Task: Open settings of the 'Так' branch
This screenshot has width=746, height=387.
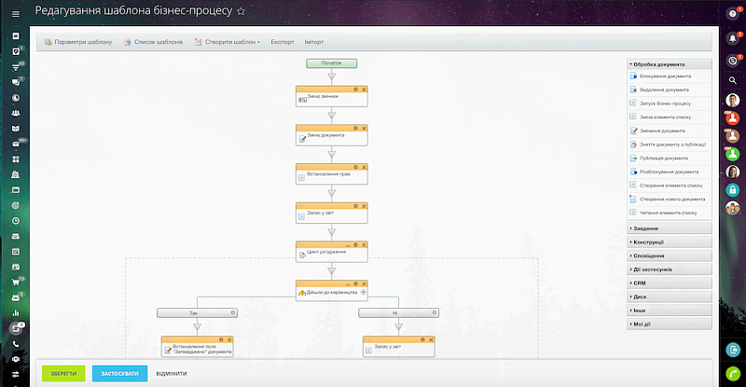Action: (x=232, y=313)
